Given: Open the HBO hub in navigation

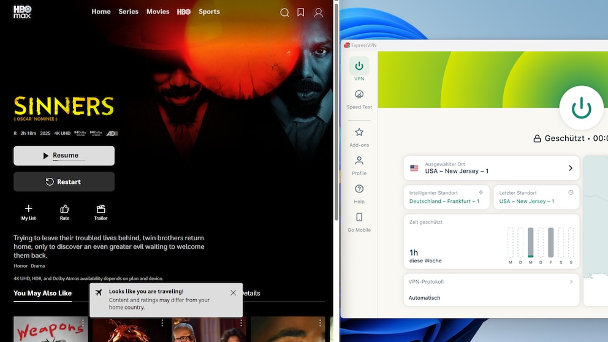Looking at the screenshot, I should pyautogui.click(x=184, y=12).
